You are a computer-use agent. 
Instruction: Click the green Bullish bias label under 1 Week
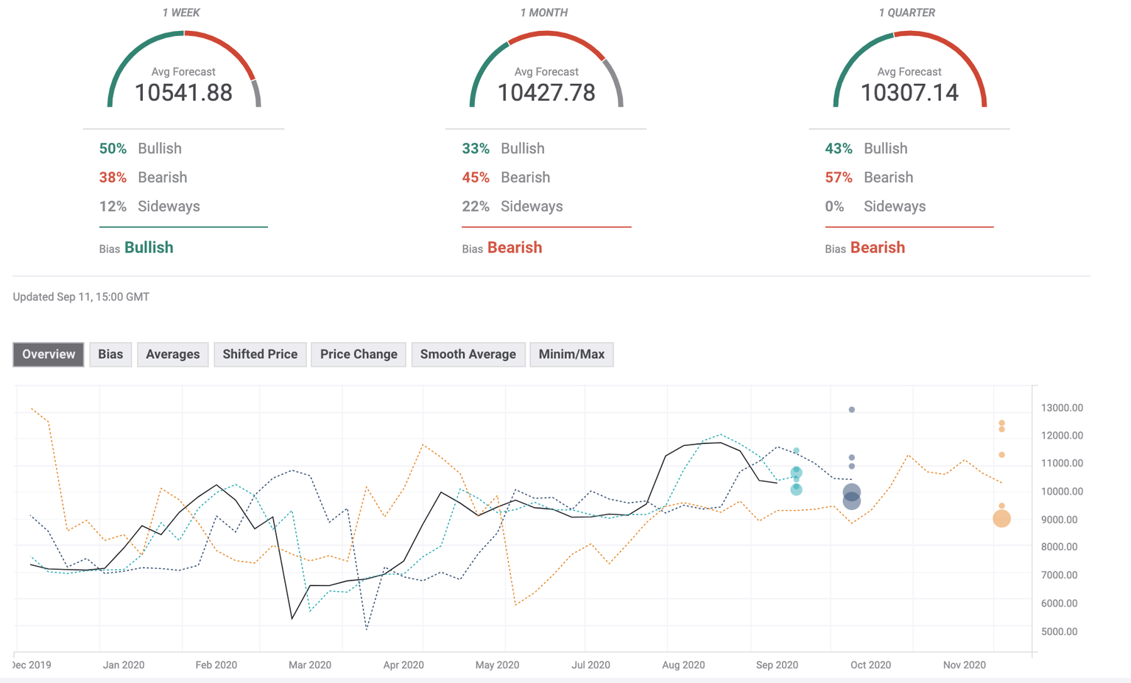[149, 247]
